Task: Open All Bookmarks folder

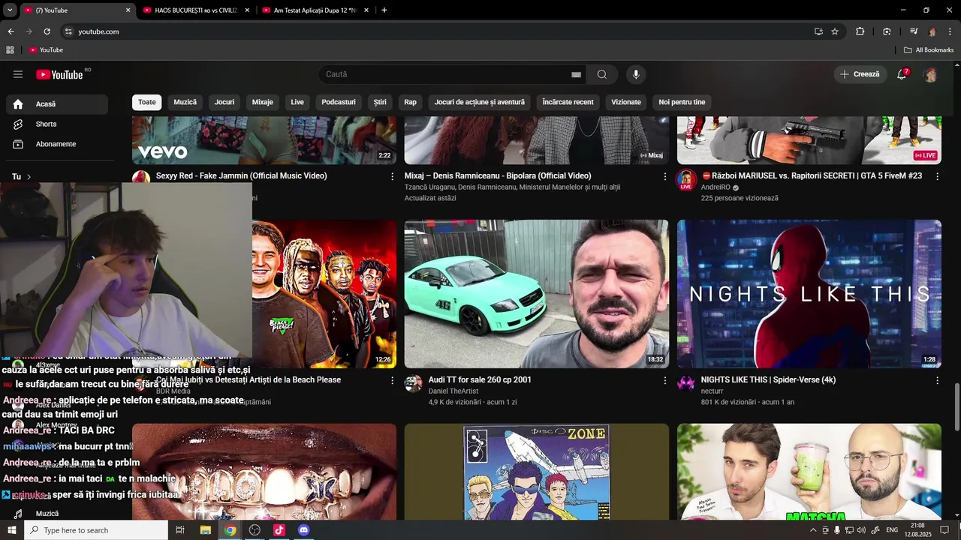Action: point(929,50)
